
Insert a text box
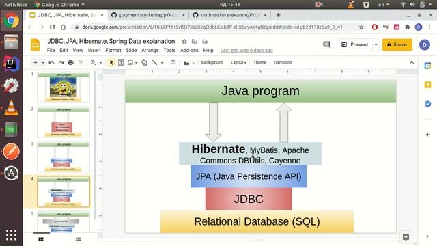click(122, 62)
